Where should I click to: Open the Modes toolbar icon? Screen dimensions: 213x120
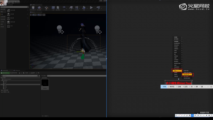(46, 8)
